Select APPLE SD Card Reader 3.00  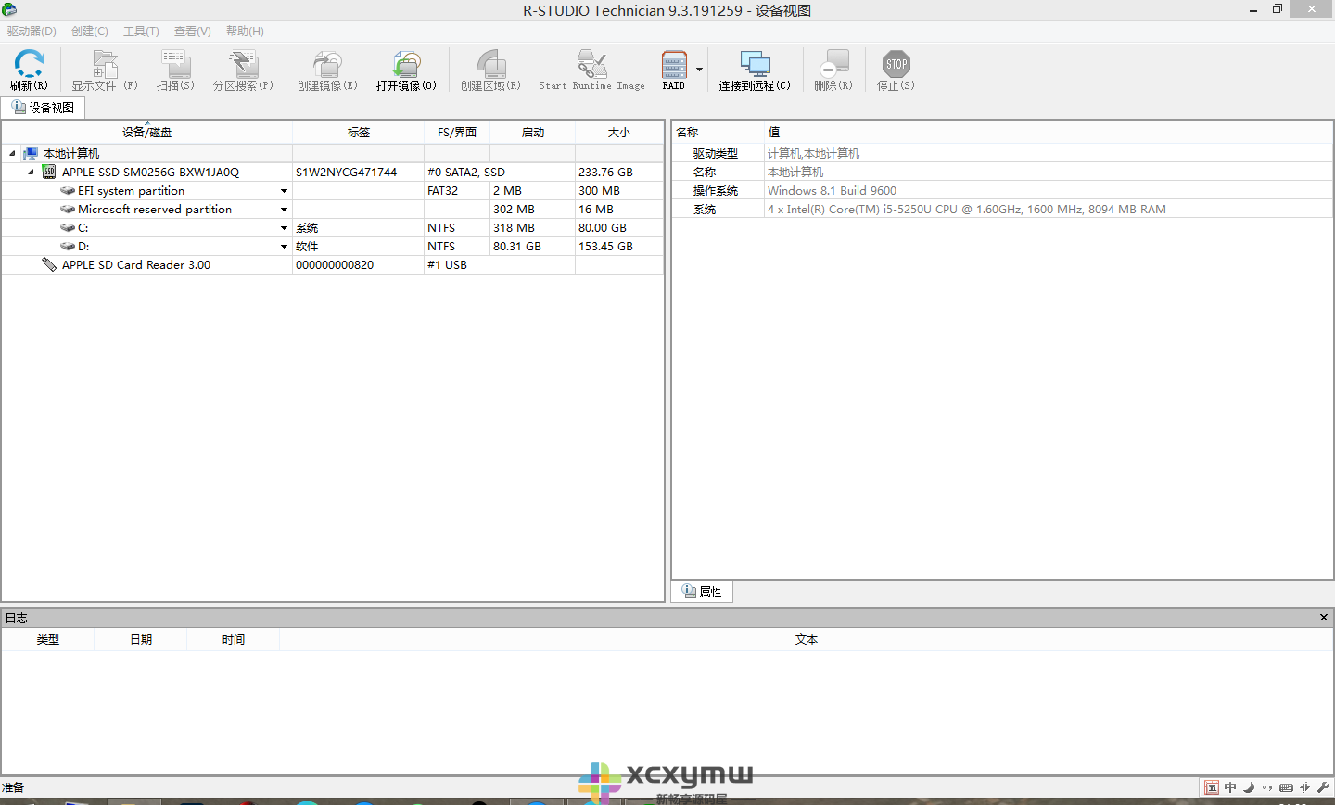pos(136,264)
